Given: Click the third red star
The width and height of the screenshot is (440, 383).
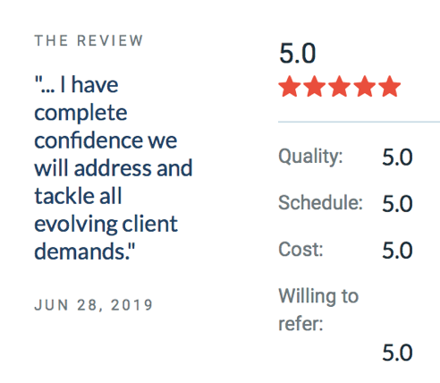Looking at the screenshot, I should point(340,87).
